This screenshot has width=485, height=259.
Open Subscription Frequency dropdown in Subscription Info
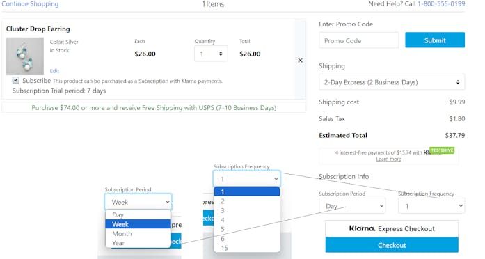[x=431, y=206]
